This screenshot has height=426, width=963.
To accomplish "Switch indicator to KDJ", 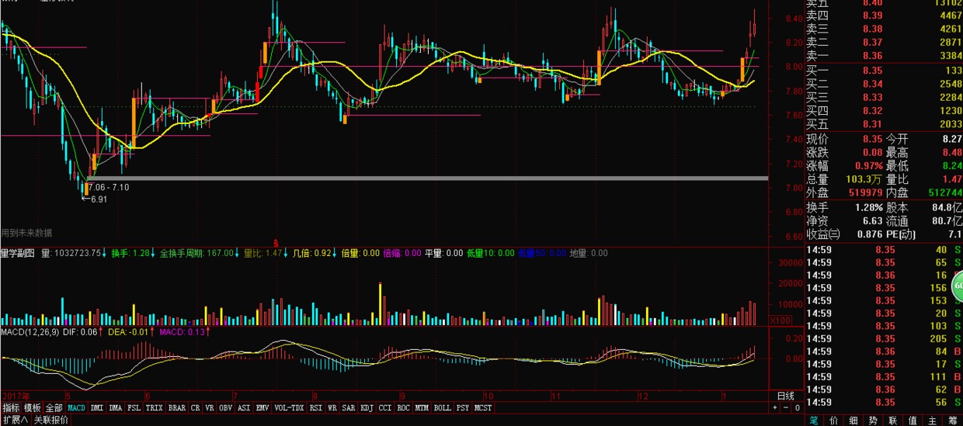I will click(x=367, y=407).
